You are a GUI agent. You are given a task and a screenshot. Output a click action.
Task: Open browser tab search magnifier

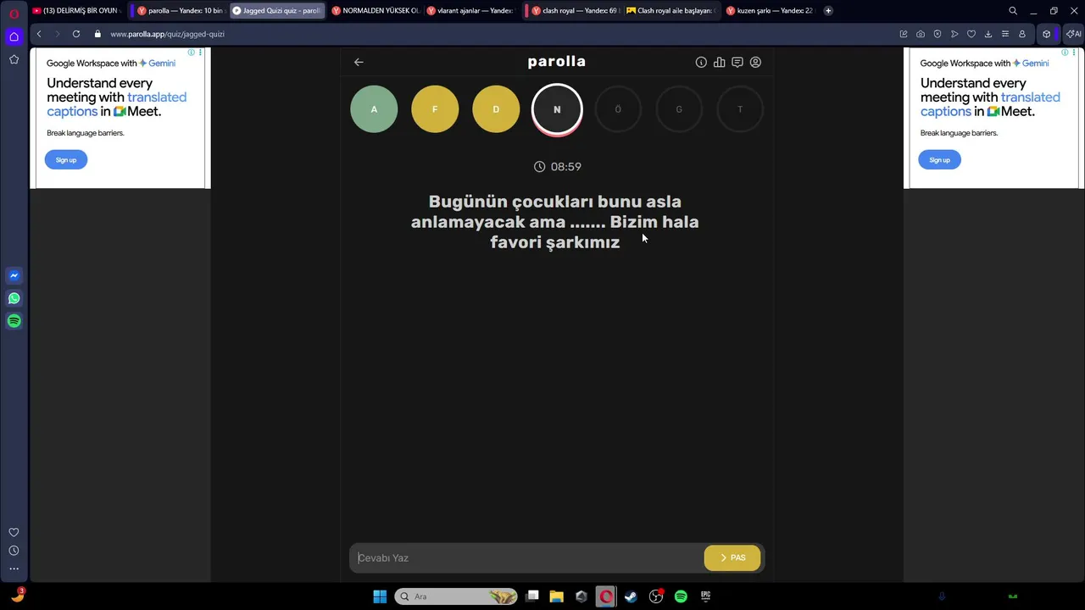coord(1013,11)
